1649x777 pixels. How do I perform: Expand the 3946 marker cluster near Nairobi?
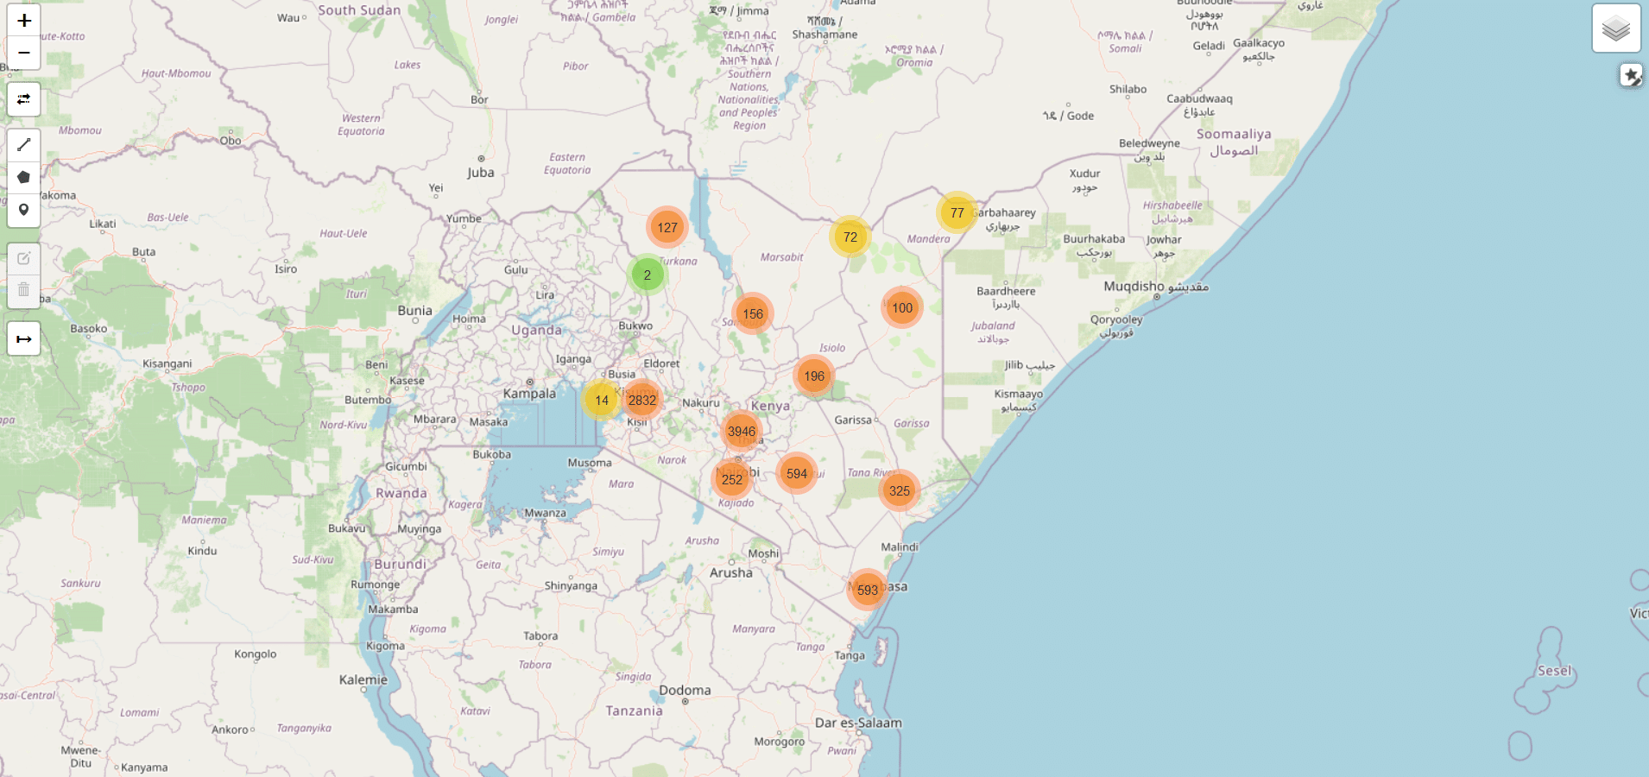click(x=741, y=432)
